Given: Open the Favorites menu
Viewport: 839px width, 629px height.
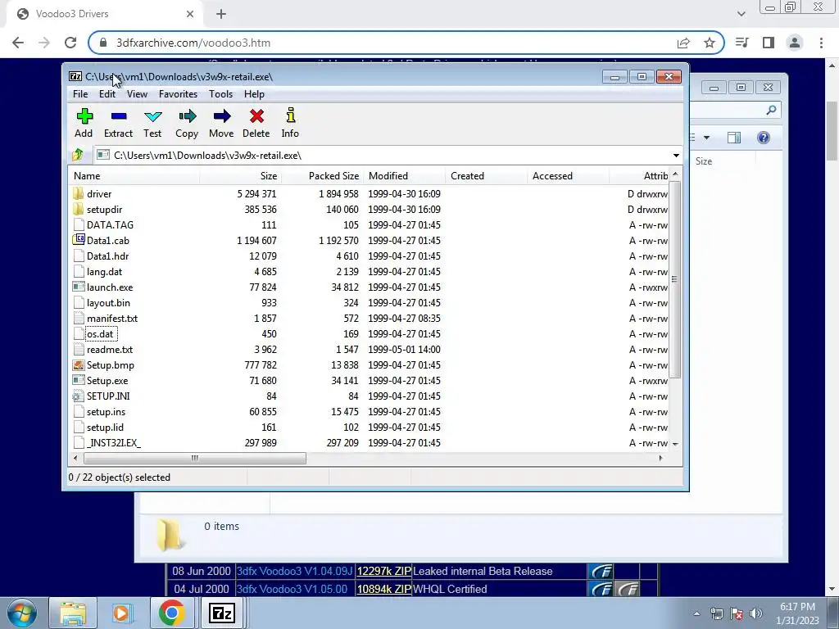Looking at the screenshot, I should point(178,94).
